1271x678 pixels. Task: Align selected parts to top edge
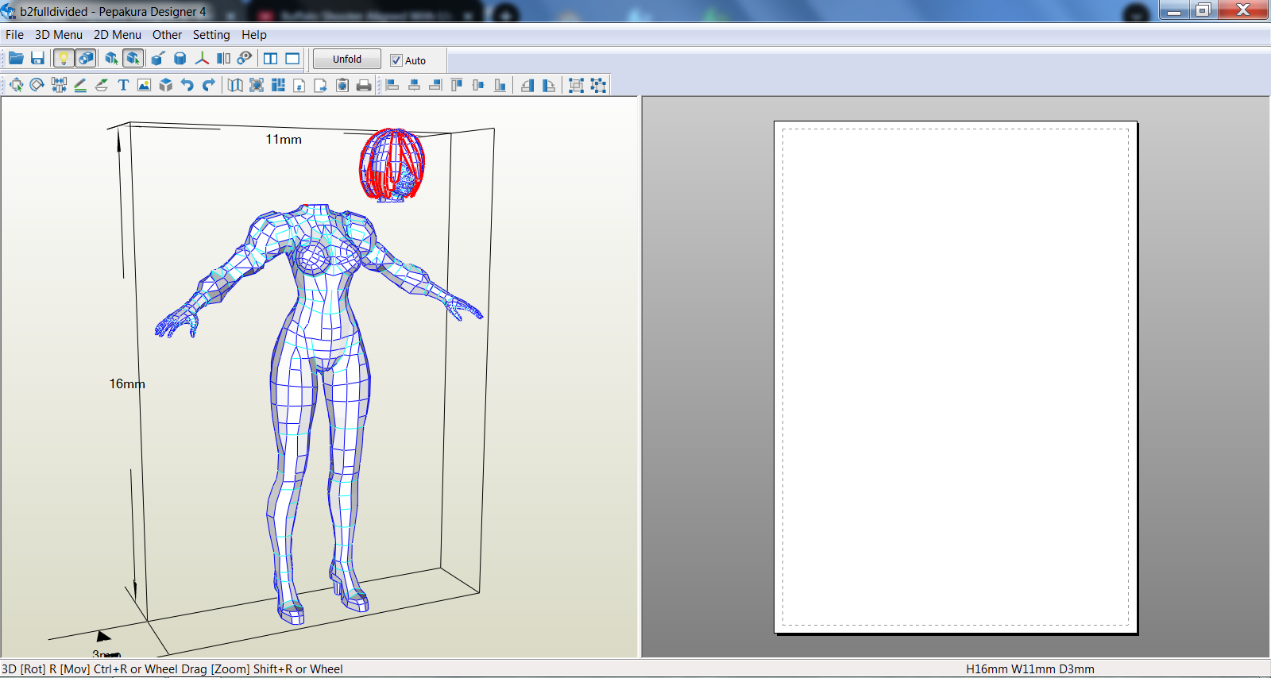[x=457, y=85]
